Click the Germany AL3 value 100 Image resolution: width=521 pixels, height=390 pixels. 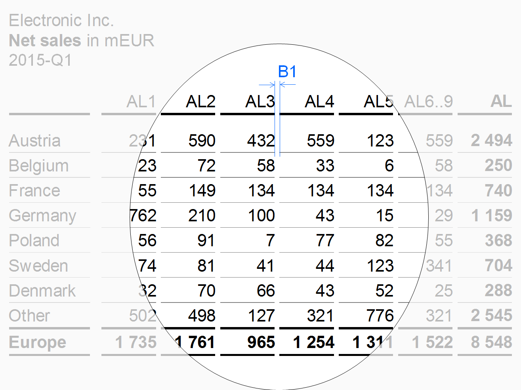261,216
